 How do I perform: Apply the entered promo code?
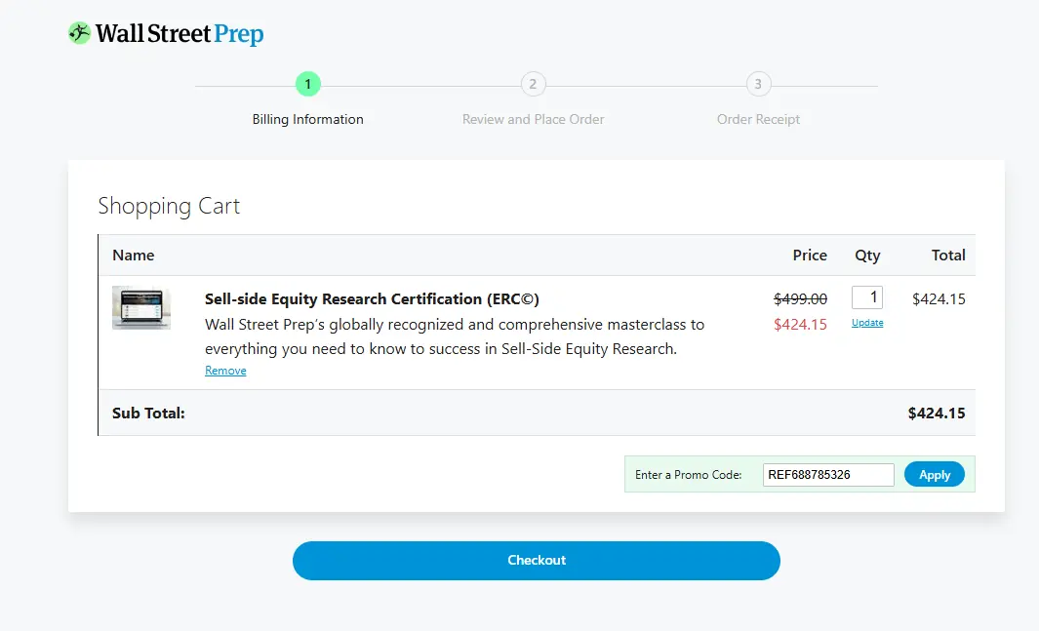tap(934, 475)
